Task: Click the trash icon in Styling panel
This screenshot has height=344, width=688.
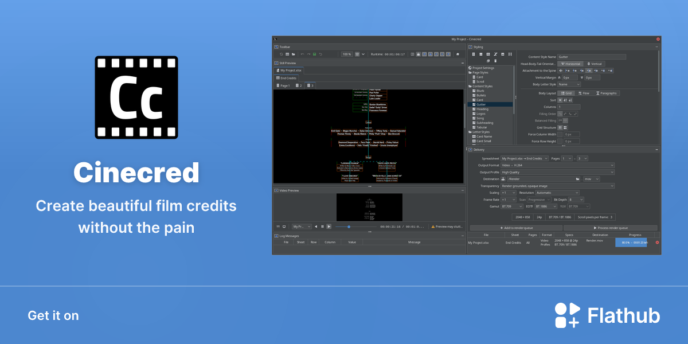Action: tap(495, 61)
